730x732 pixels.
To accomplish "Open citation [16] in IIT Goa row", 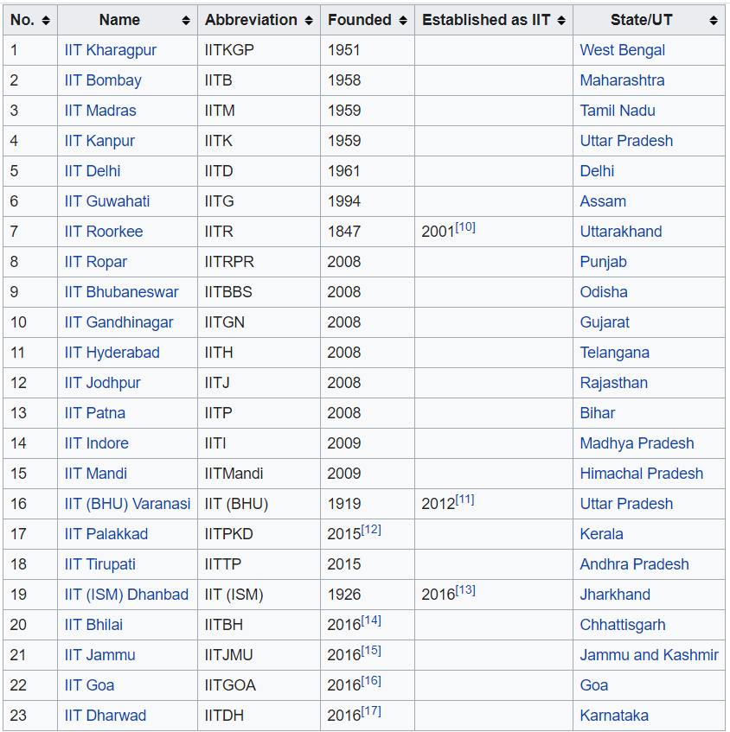I will coord(371,681).
